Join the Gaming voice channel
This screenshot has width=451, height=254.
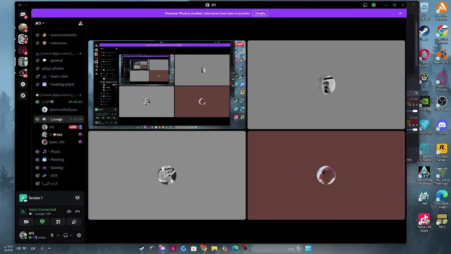pos(59,168)
